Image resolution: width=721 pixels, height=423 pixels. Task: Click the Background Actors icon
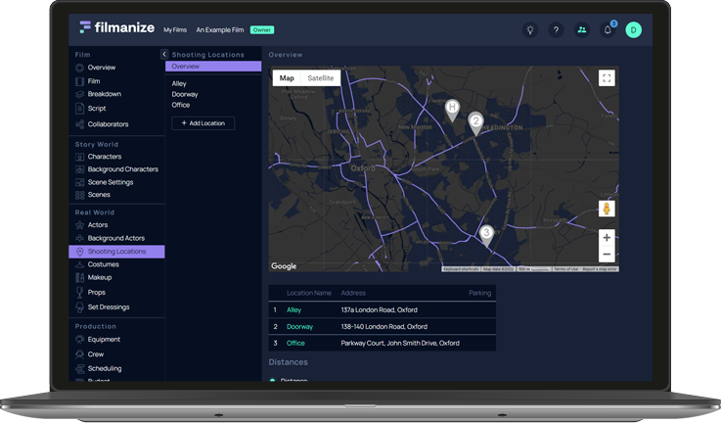tap(79, 238)
